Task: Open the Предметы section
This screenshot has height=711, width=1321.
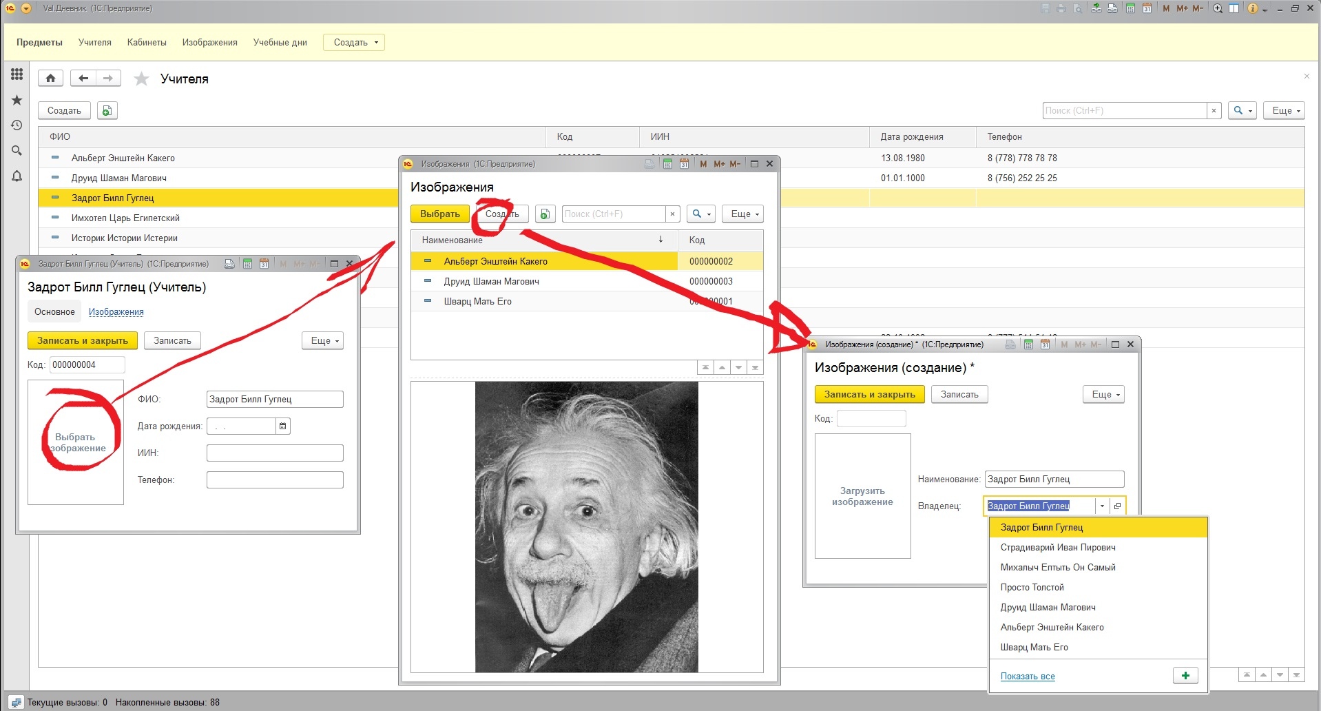Action: 39,43
